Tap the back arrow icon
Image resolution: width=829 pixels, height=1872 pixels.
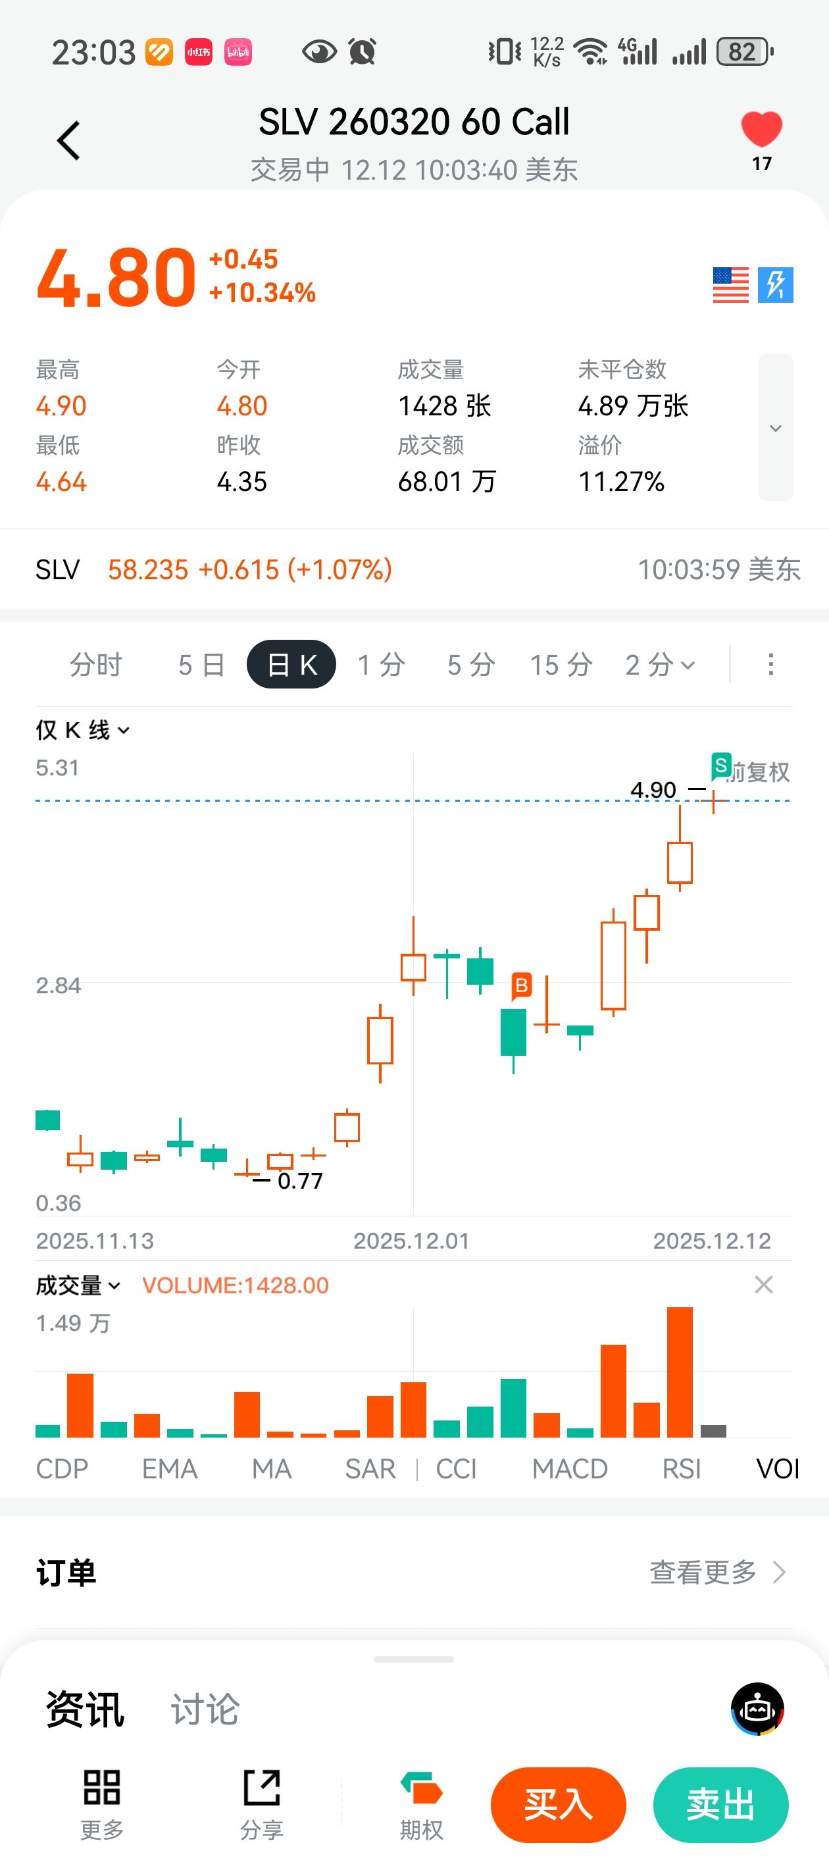pyautogui.click(x=69, y=140)
